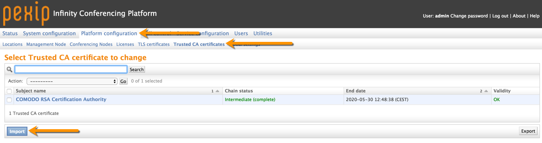The width and height of the screenshot is (542, 143).
Task: Click the About link
Action: pos(519,16)
